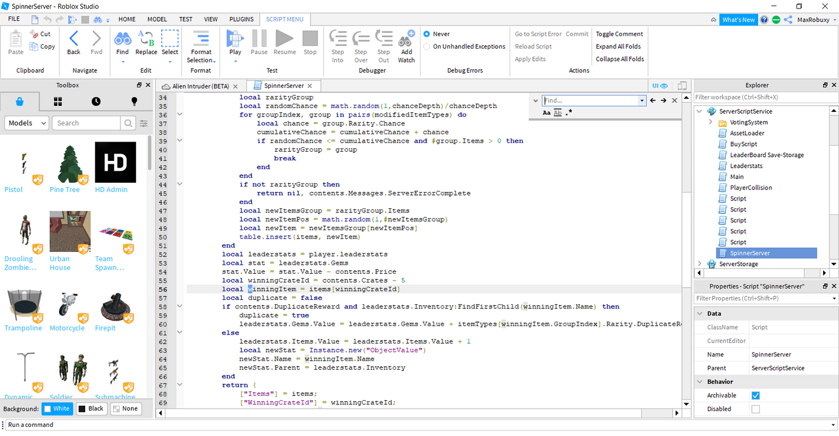Image resolution: width=839 pixels, height=436 pixels.
Task: Click the Step Over debugger icon
Action: 361,38
